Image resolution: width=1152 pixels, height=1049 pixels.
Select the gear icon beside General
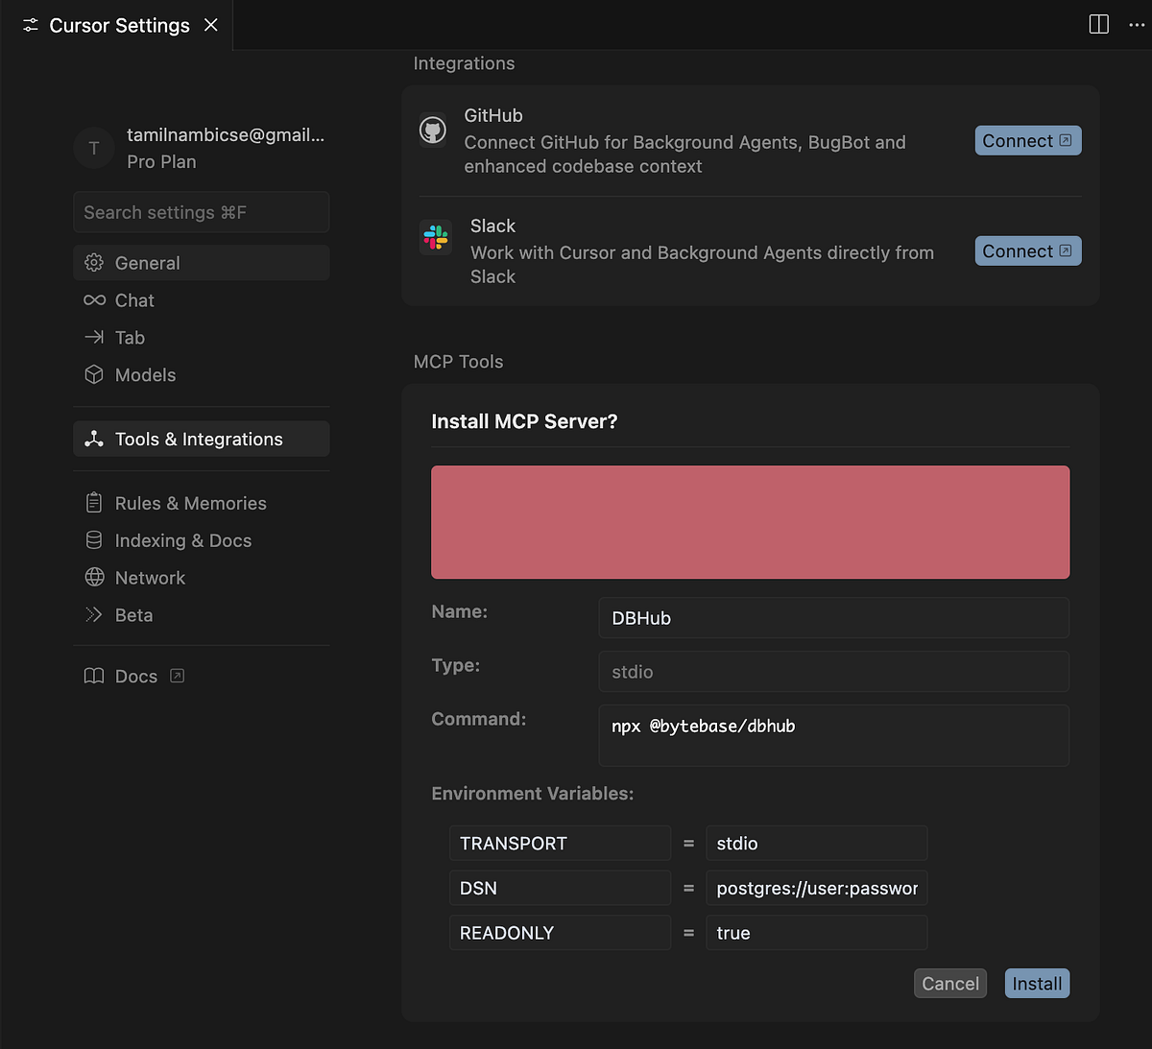coord(94,262)
